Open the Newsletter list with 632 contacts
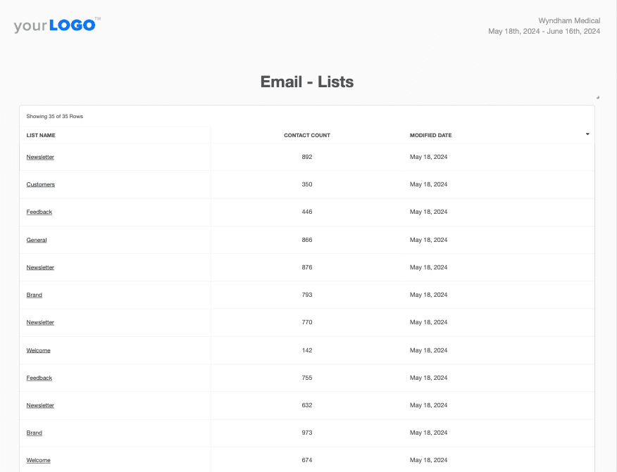Screen dimensions: 617x472 39,405
